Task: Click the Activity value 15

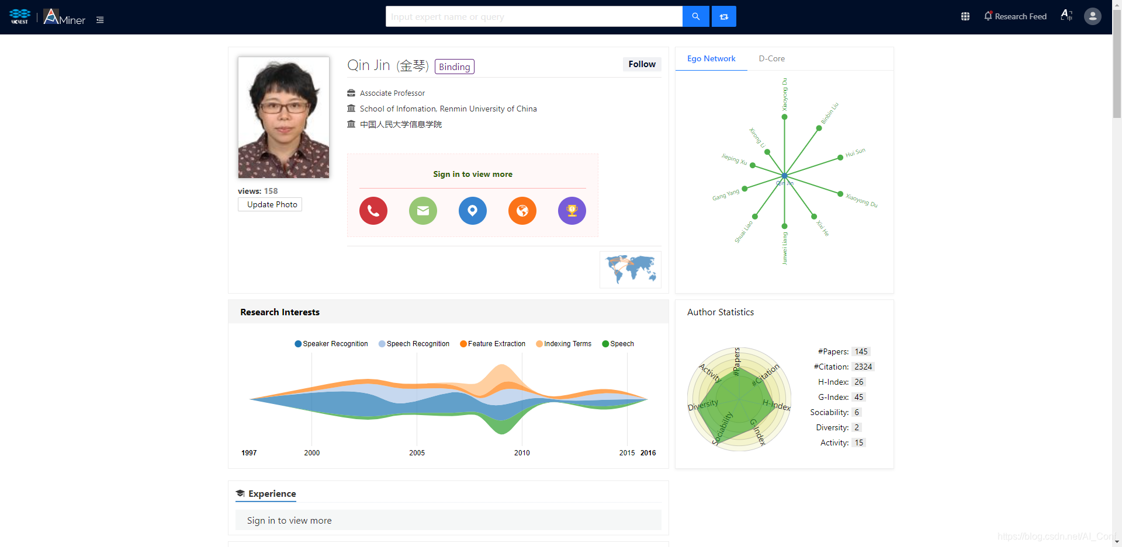Action: (x=858, y=443)
